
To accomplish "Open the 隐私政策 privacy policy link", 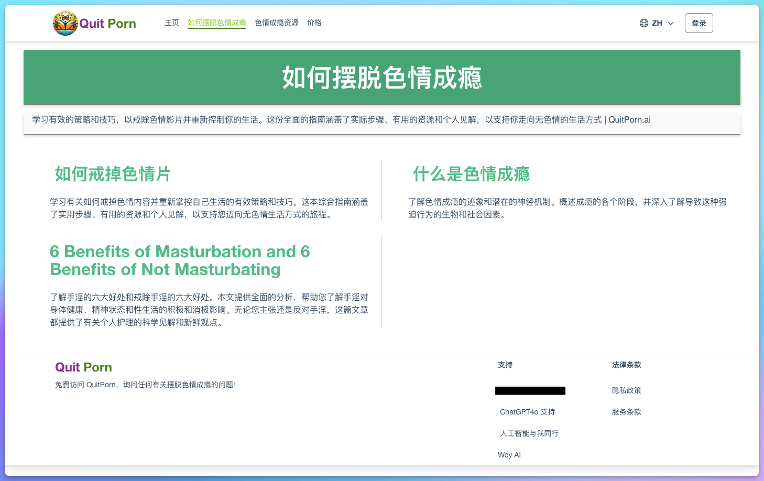I will coord(626,390).
